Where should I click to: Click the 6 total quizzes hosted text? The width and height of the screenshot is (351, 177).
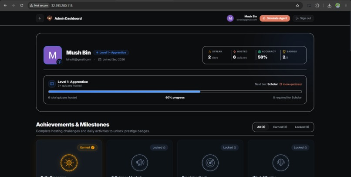63,98
